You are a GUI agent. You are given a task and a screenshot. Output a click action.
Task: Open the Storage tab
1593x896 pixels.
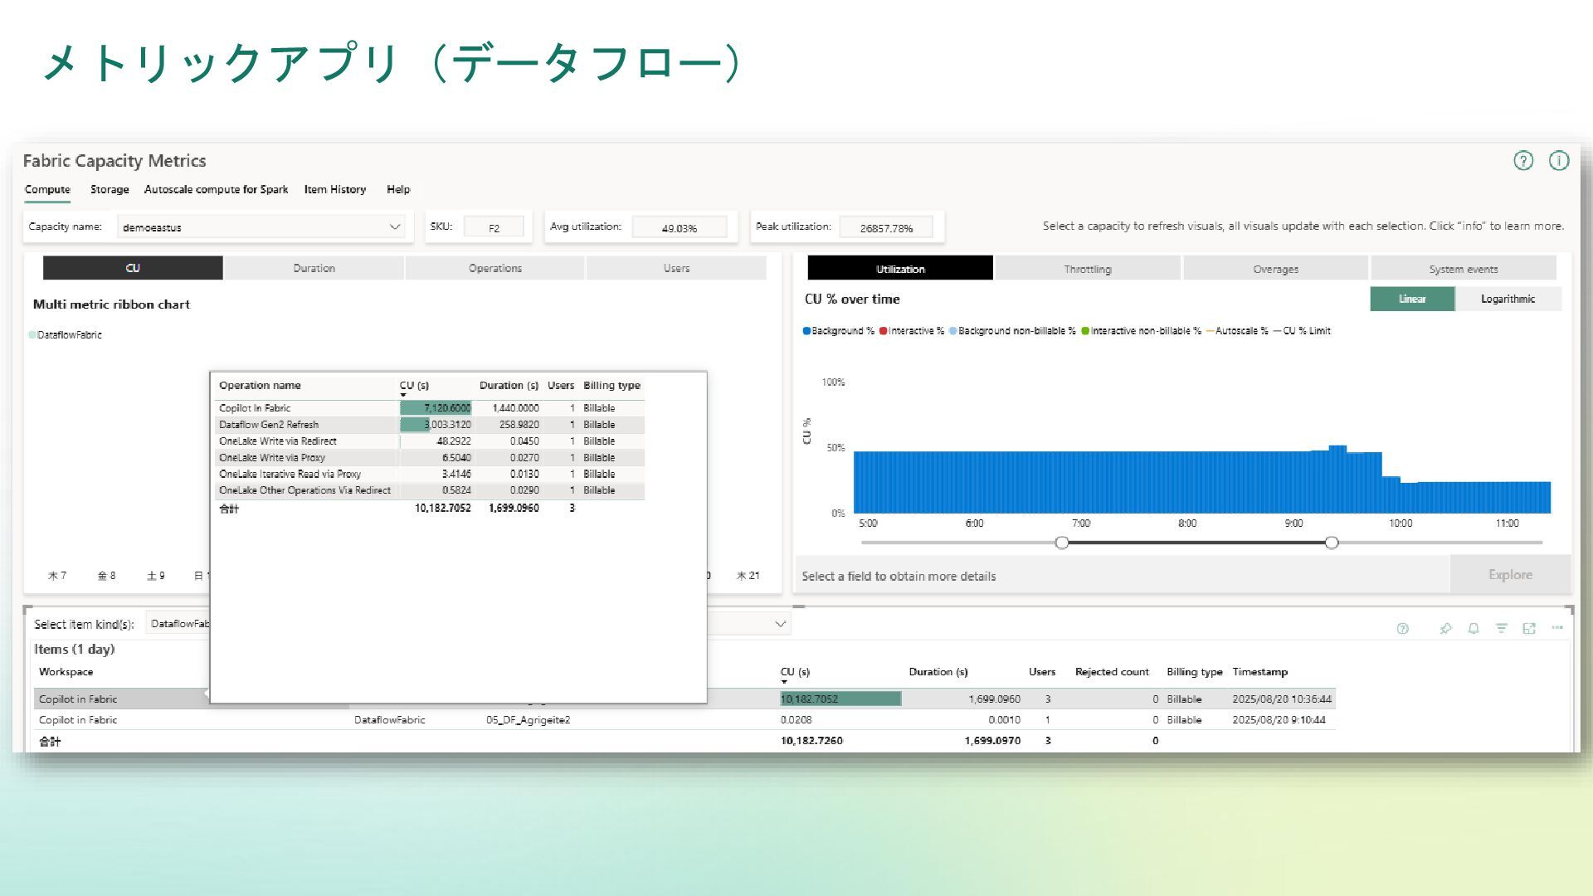[110, 190]
